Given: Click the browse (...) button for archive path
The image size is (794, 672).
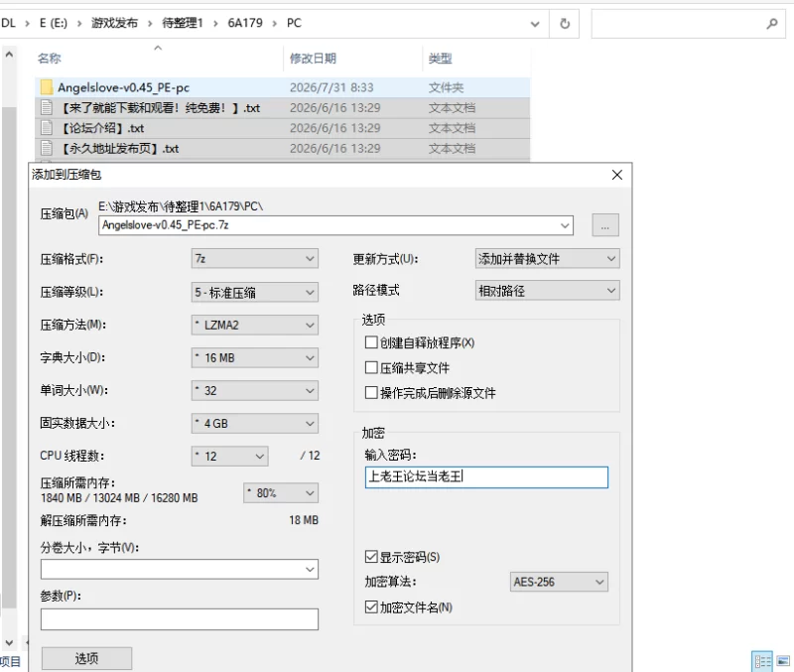Looking at the screenshot, I should [x=605, y=225].
